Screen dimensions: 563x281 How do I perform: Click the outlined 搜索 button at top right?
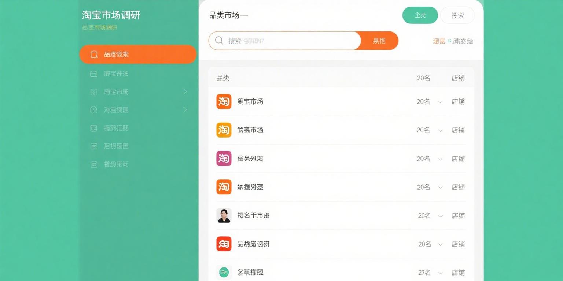point(457,15)
